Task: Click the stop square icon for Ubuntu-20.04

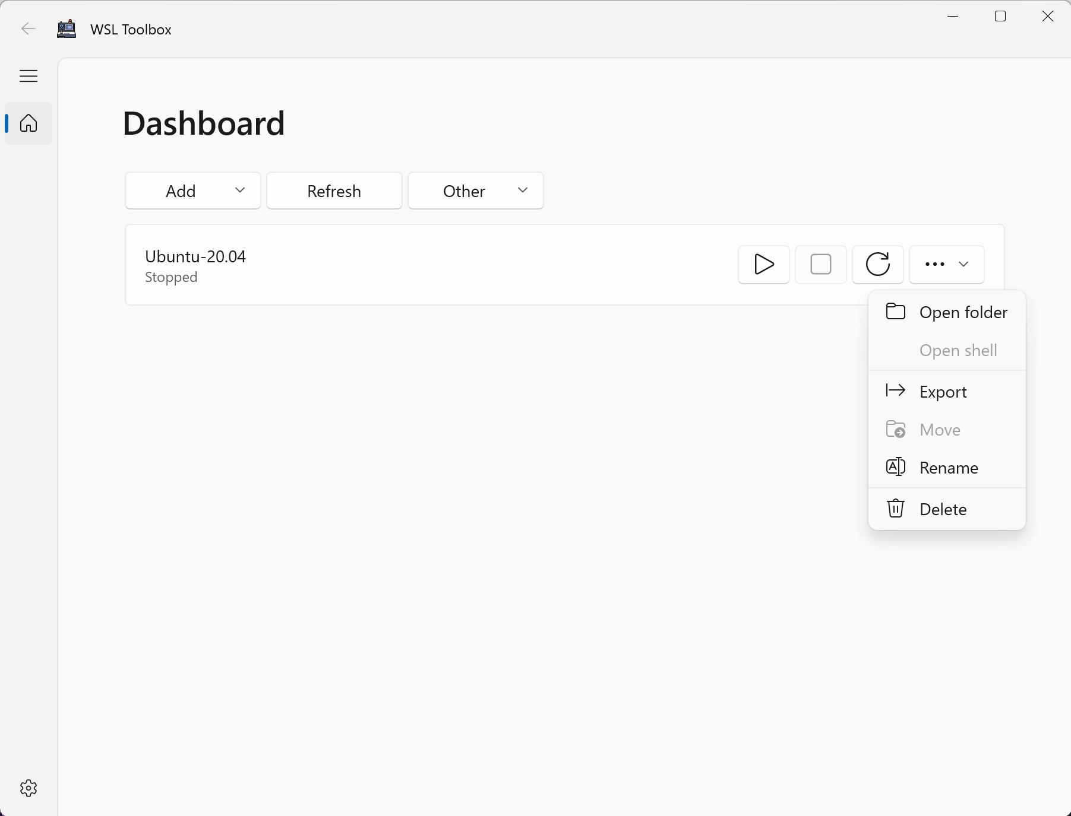Action: pos(820,265)
